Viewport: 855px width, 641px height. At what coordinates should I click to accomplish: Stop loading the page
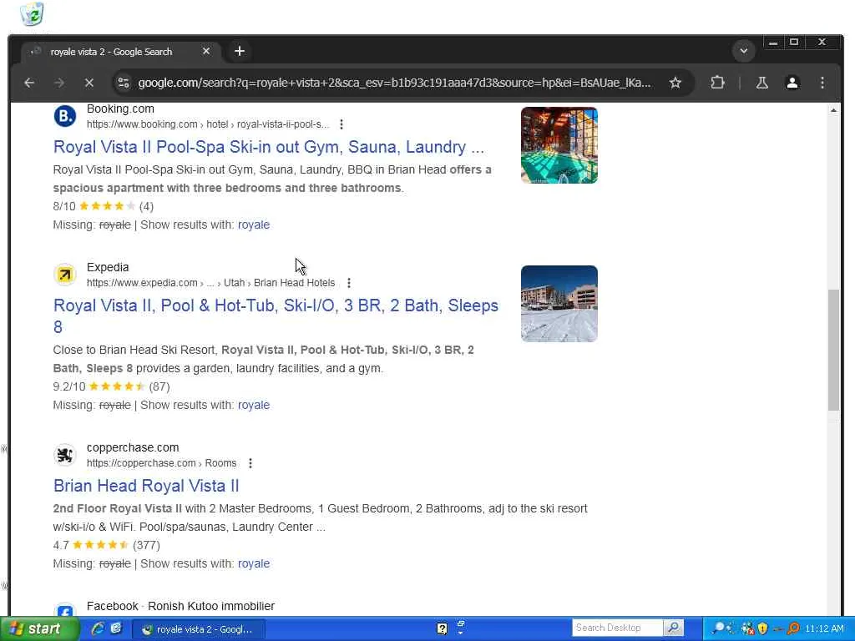click(89, 83)
